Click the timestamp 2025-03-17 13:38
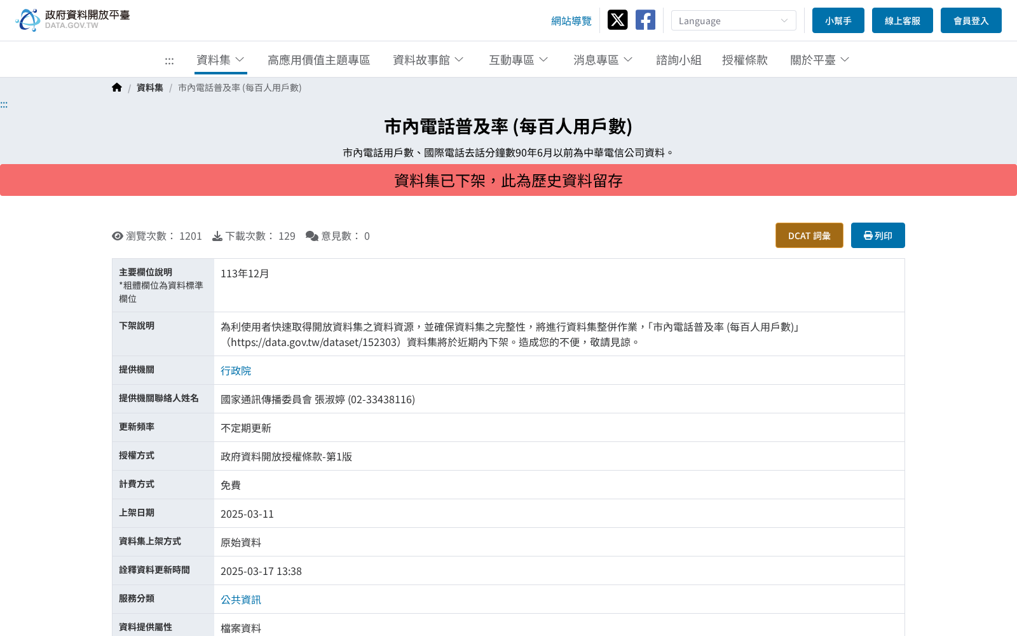Image resolution: width=1017 pixels, height=636 pixels. pyautogui.click(x=261, y=571)
